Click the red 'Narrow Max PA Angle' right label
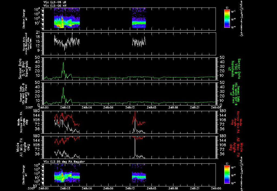 pos(237,122)
